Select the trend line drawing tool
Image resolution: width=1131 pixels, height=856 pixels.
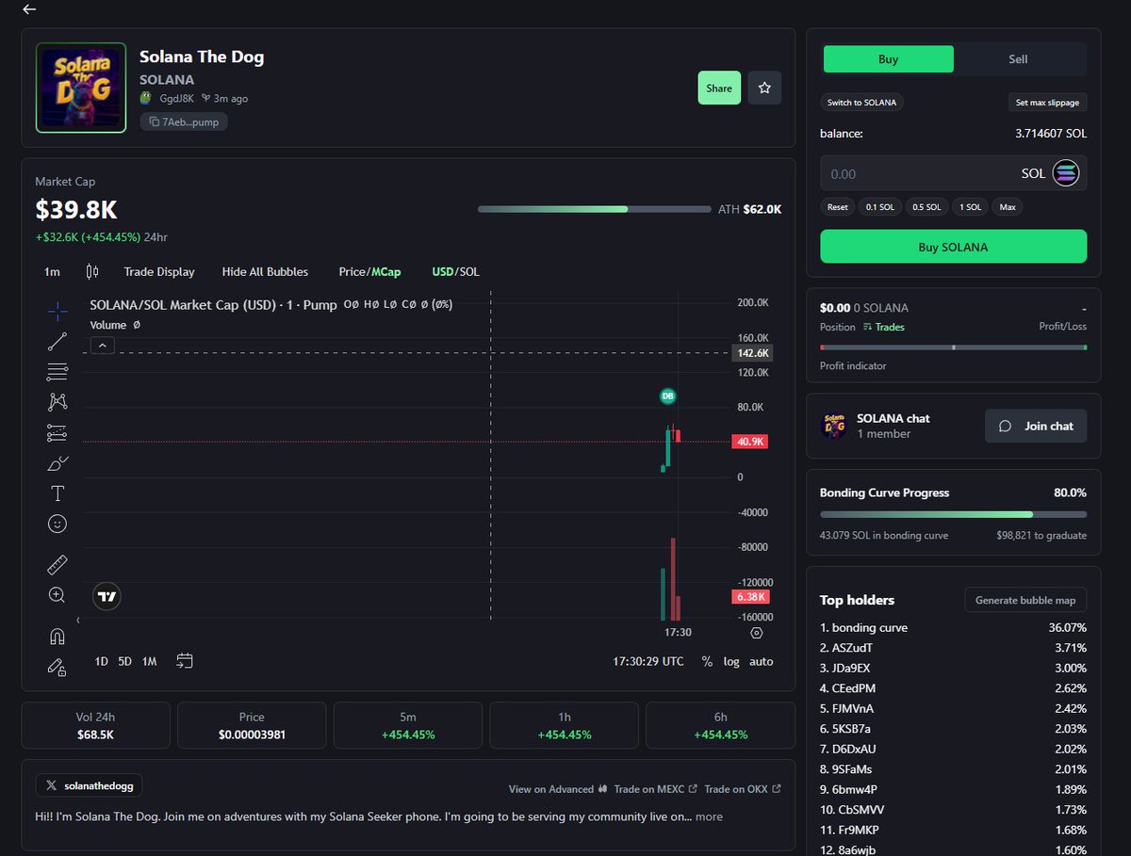tap(57, 341)
